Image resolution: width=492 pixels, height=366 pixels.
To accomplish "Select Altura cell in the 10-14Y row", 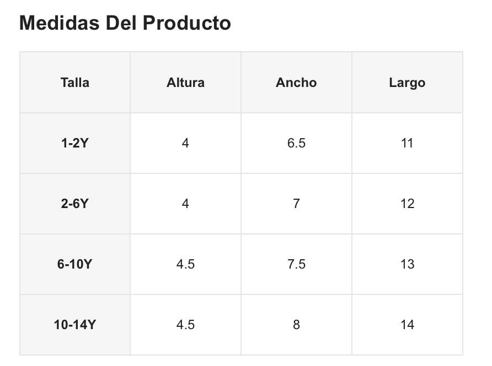I will click(185, 325).
